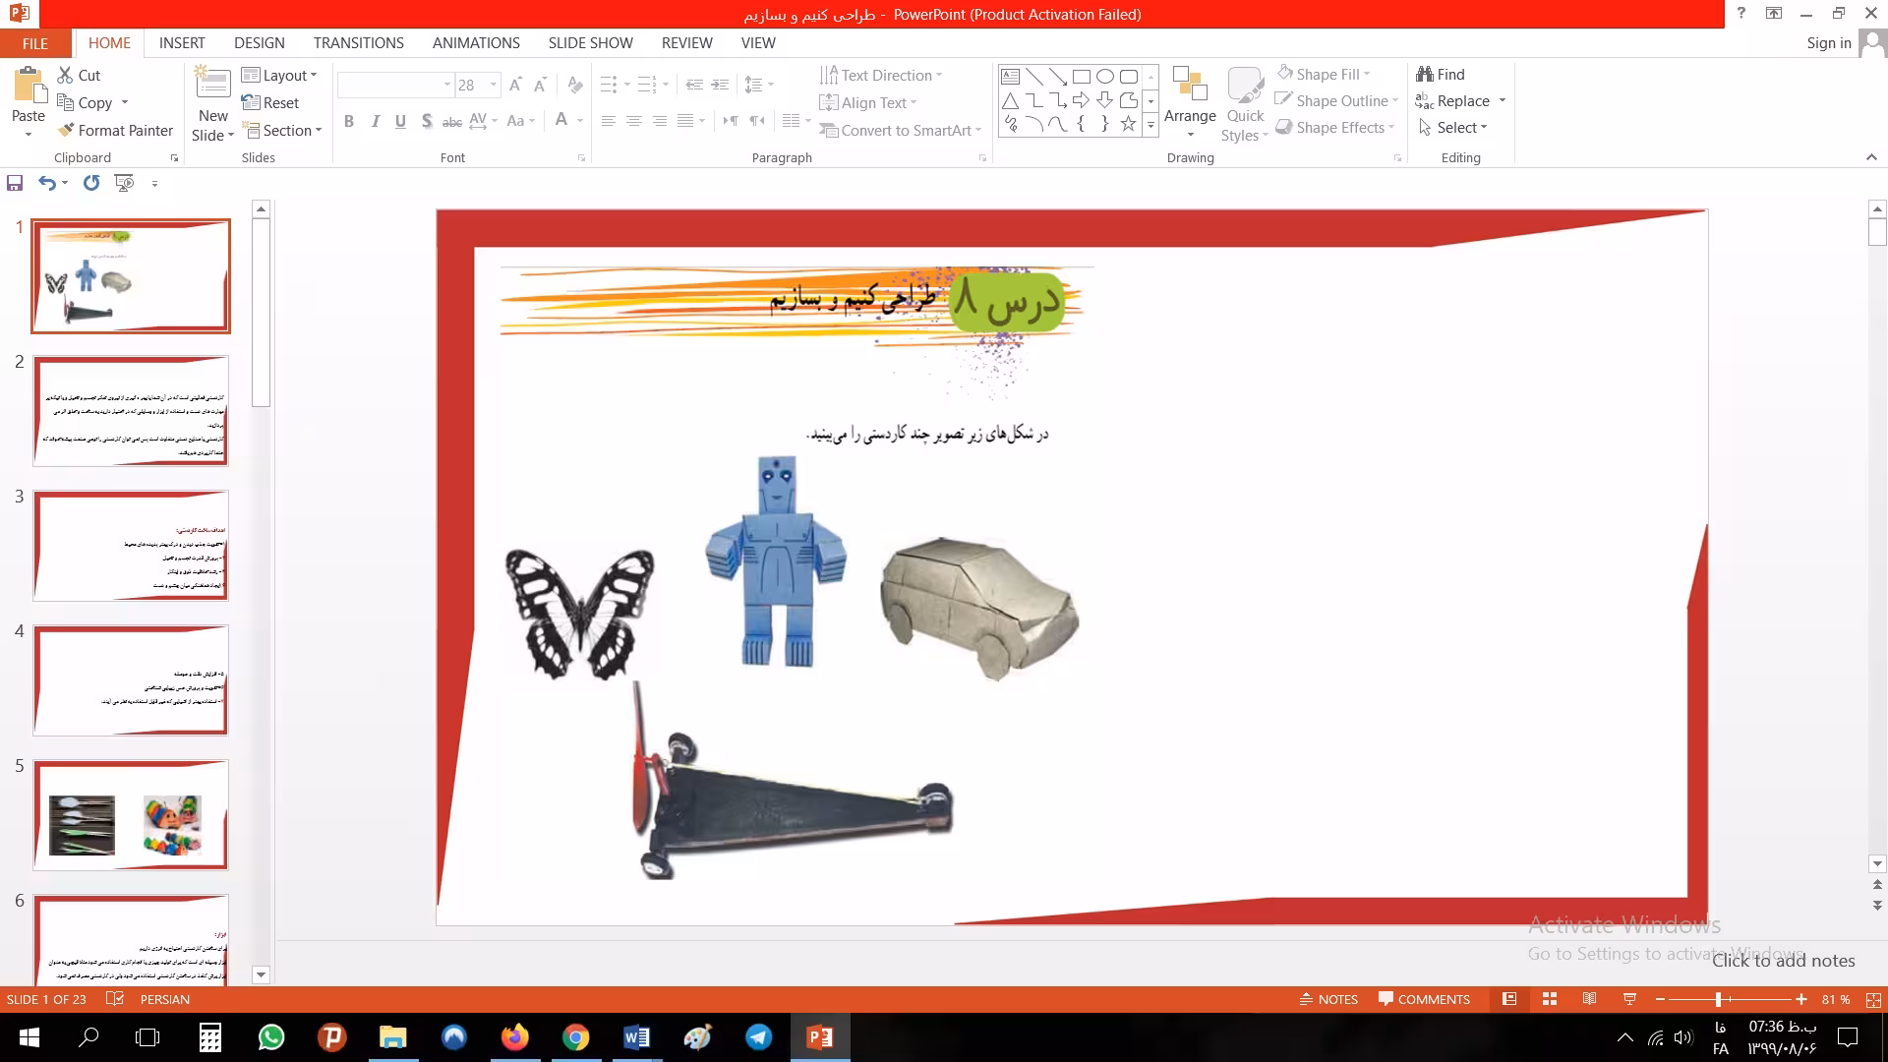Switch to Slide Sorter view icon

tap(1550, 999)
